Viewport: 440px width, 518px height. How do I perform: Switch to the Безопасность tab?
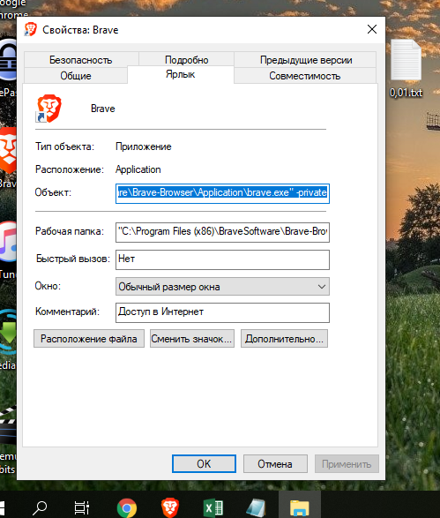click(81, 60)
